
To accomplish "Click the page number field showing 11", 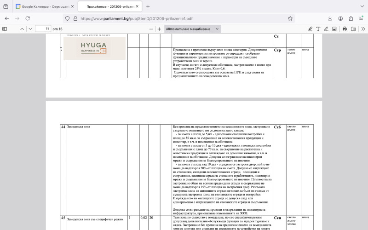I will pos(43,29).
